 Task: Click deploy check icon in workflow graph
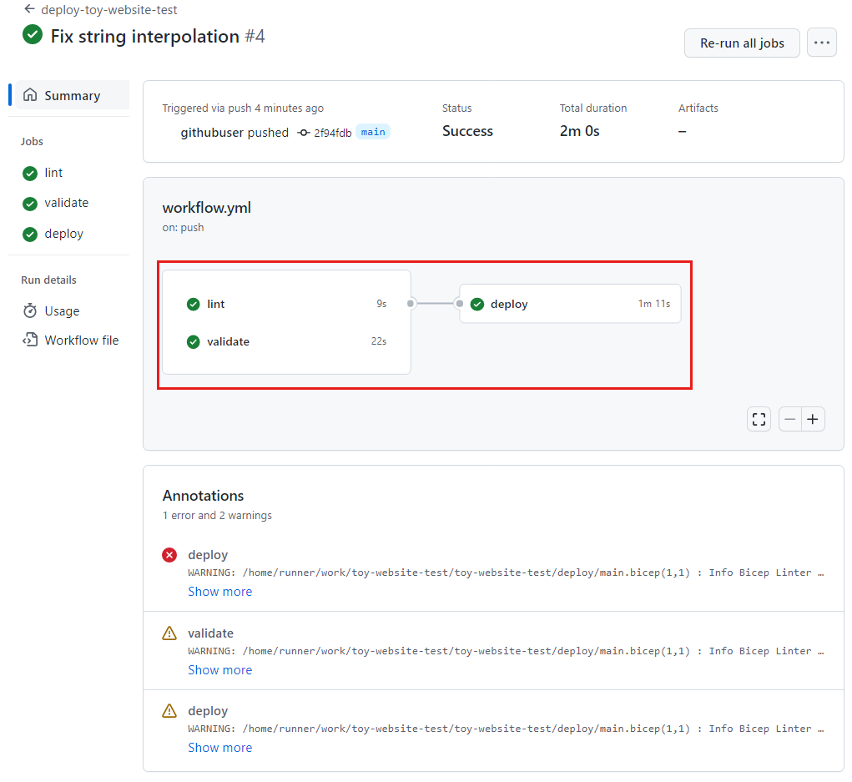point(477,305)
